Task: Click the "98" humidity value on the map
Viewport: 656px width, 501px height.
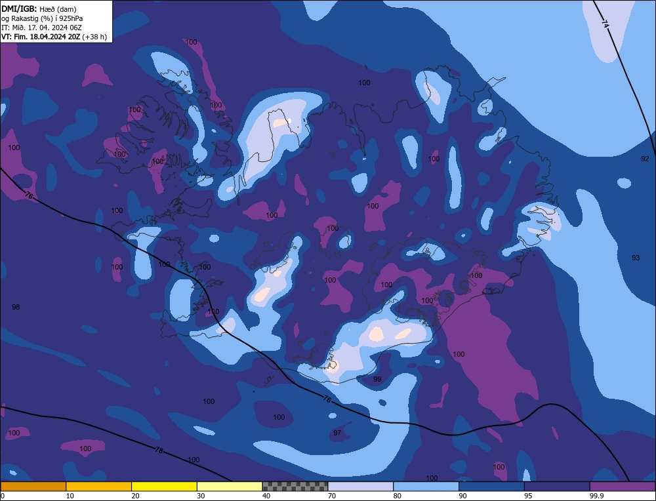Action: (x=16, y=307)
